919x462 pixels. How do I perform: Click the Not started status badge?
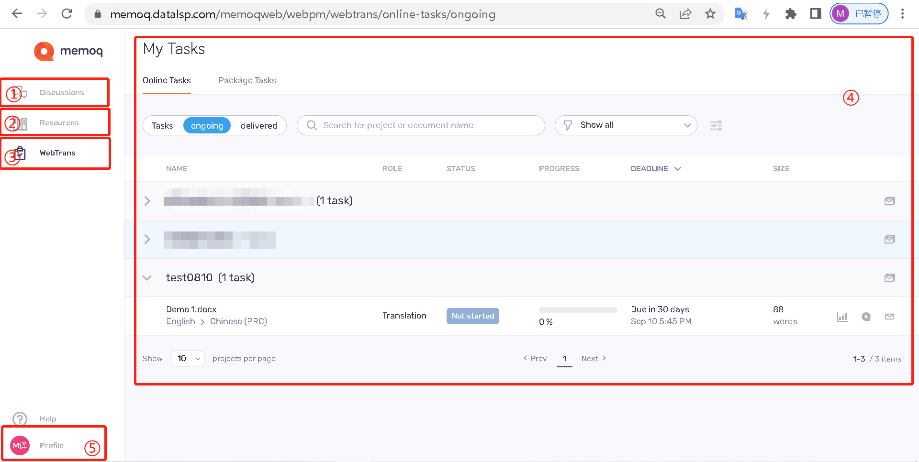(473, 316)
